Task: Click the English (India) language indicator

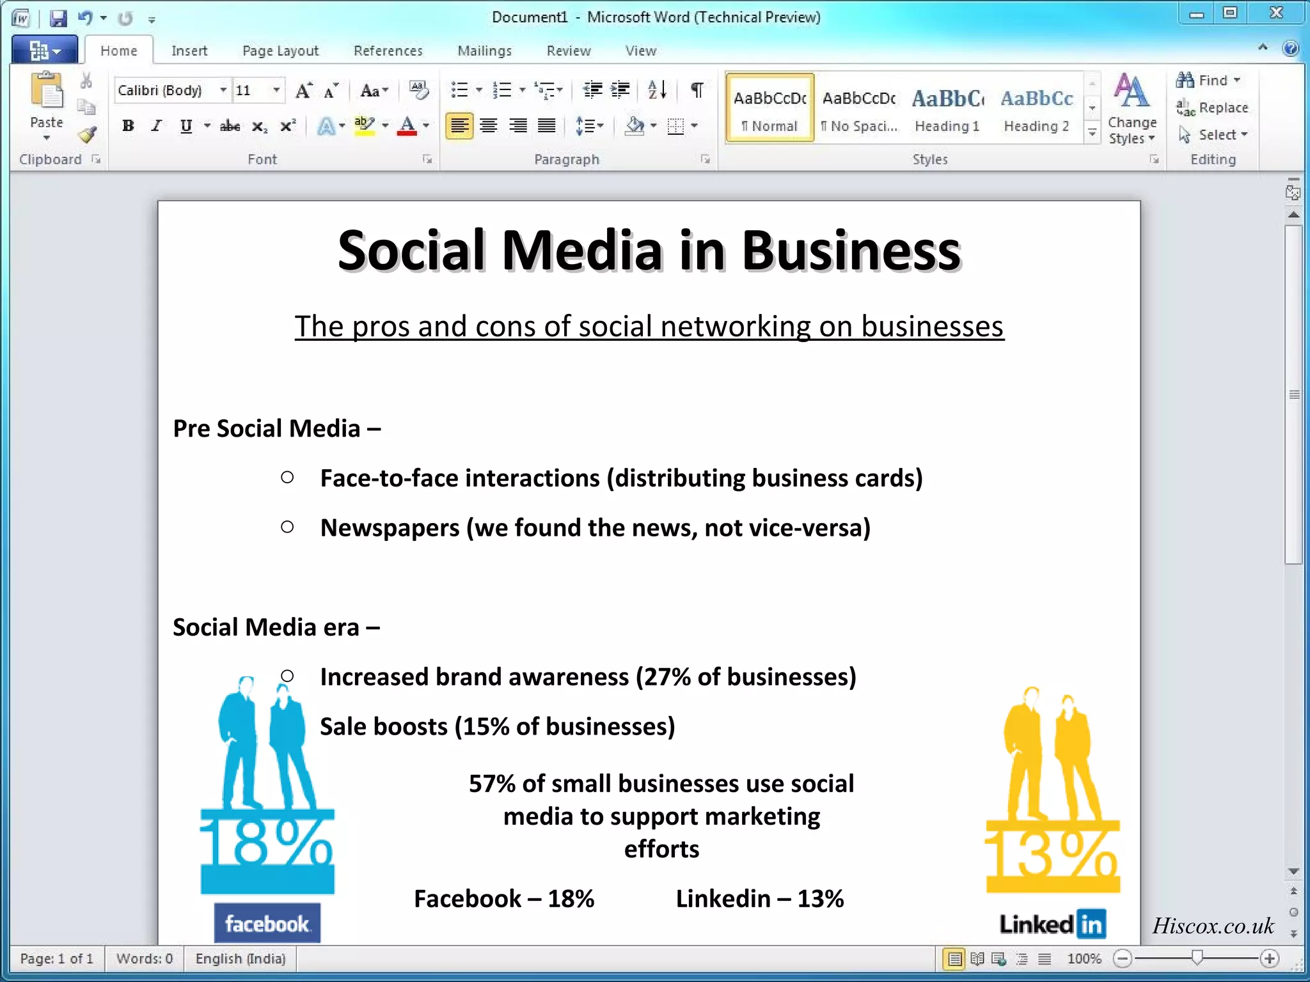Action: (240, 958)
